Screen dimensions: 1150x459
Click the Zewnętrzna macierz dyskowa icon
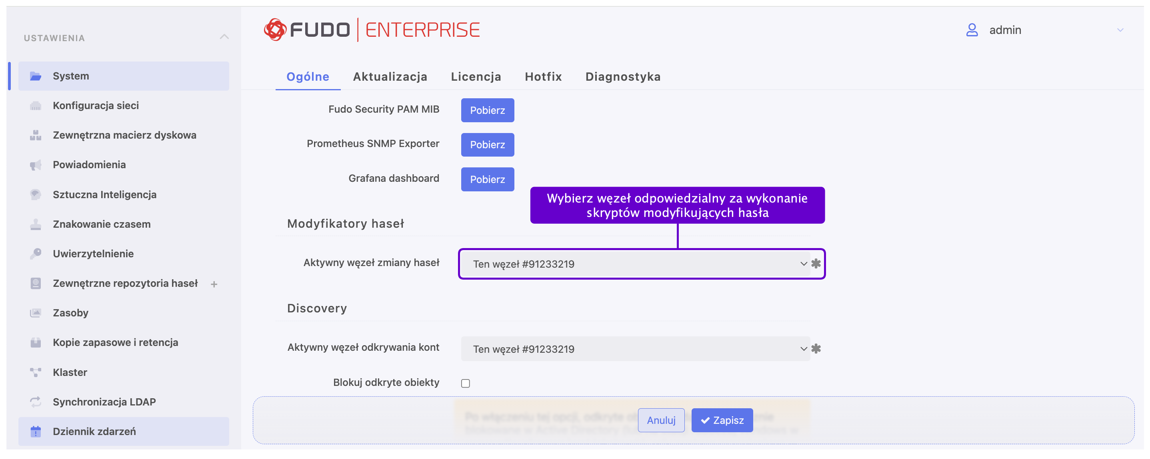click(36, 135)
